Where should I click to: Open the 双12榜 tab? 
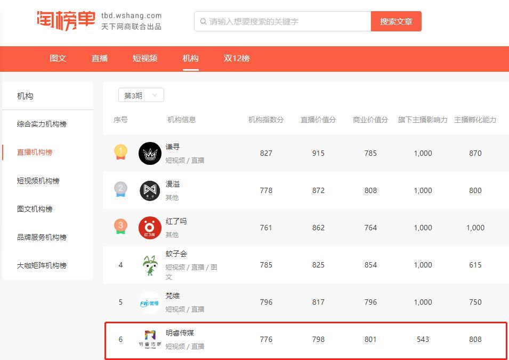[x=237, y=58]
